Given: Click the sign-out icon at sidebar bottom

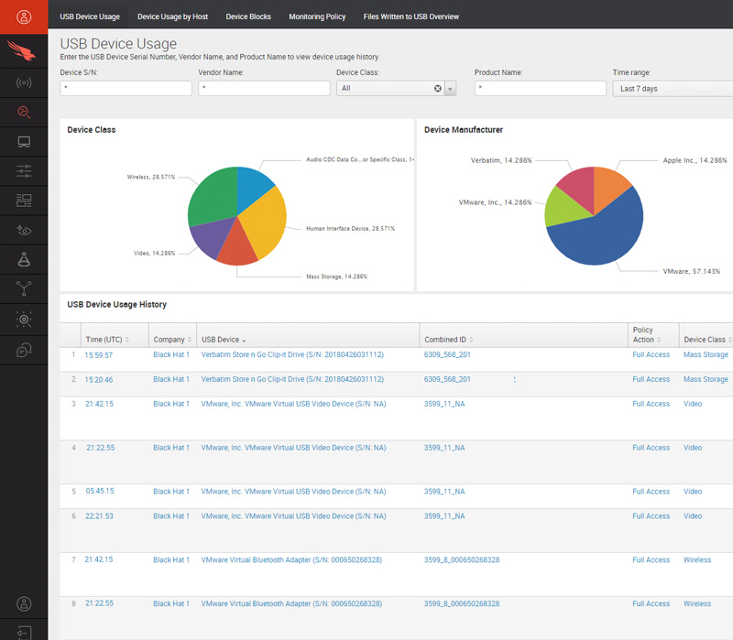Looking at the screenshot, I should click(24, 632).
